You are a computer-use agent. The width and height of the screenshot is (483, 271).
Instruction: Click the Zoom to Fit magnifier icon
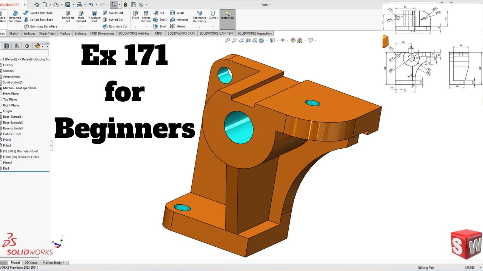[x=228, y=40]
